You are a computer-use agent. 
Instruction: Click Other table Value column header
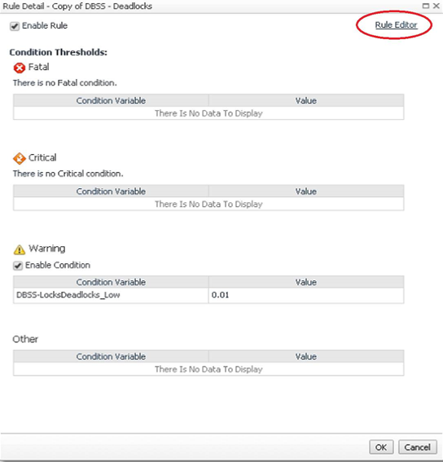click(x=305, y=357)
